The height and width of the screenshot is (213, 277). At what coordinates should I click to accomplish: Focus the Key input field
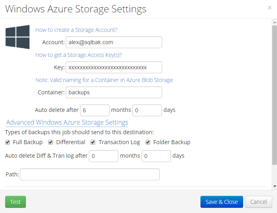pos(114,67)
